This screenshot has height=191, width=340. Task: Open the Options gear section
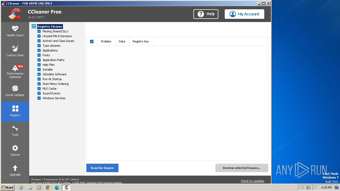15,151
